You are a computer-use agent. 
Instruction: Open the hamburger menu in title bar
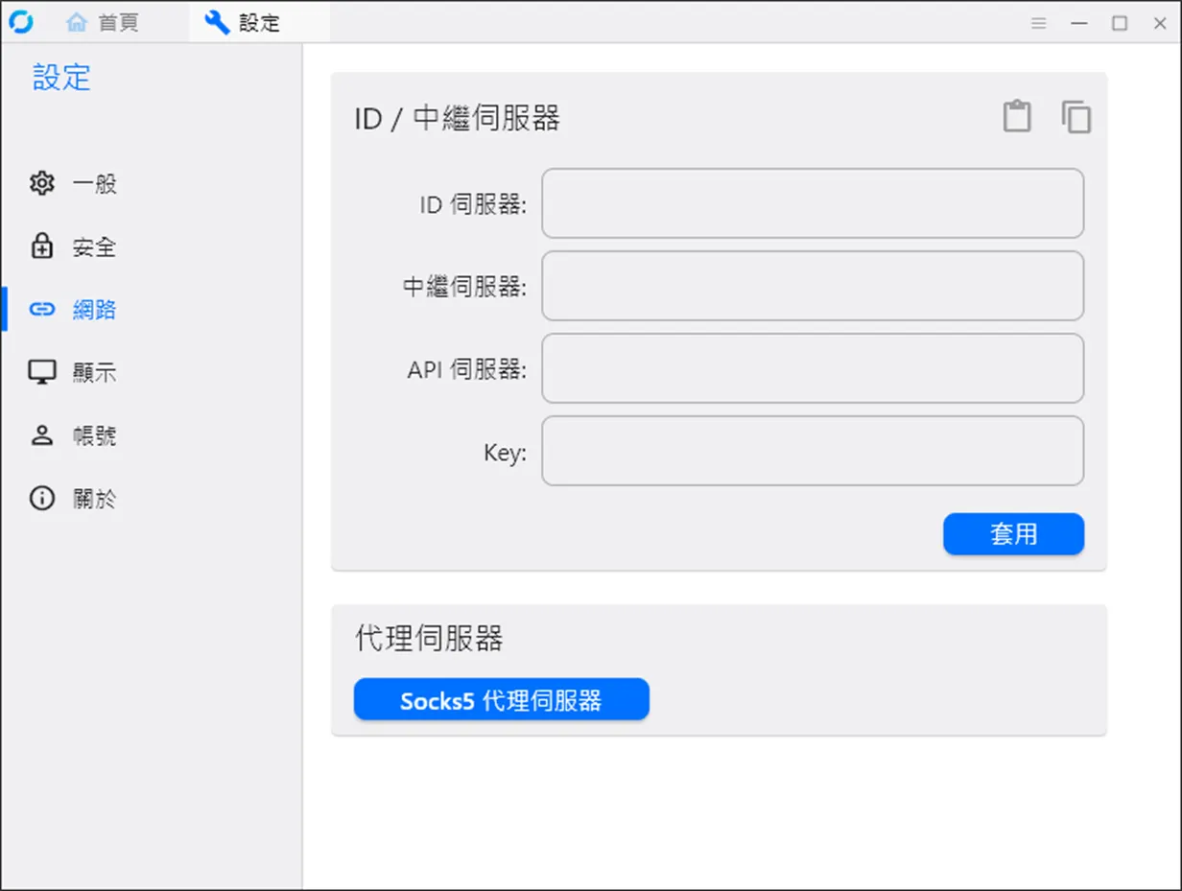1038,23
